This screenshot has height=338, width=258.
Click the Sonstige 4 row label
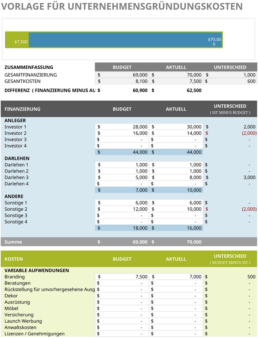[16, 222]
